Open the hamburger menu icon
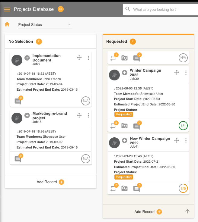Screen dimensions: 198x222 click(x=7, y=9)
